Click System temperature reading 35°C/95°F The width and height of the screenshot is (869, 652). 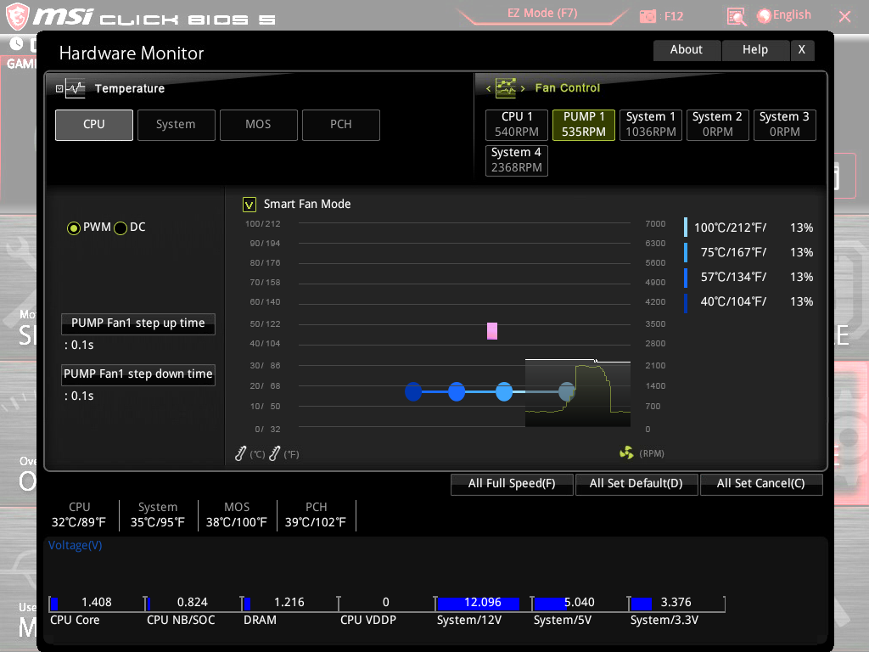click(157, 523)
